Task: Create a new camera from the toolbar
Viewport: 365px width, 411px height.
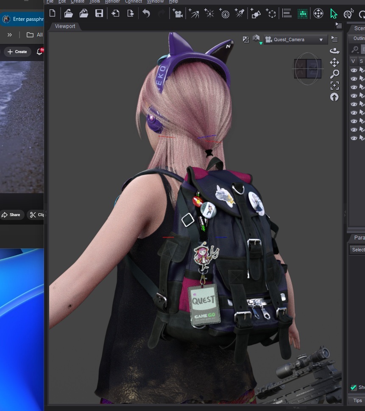Action: click(x=178, y=14)
